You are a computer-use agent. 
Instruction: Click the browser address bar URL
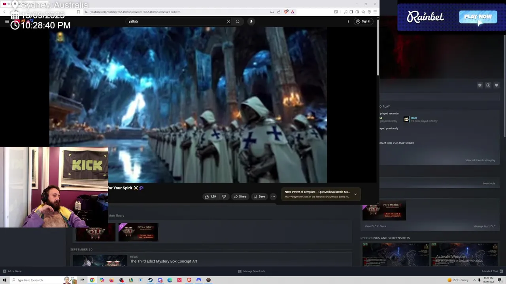pyautogui.click(x=135, y=12)
